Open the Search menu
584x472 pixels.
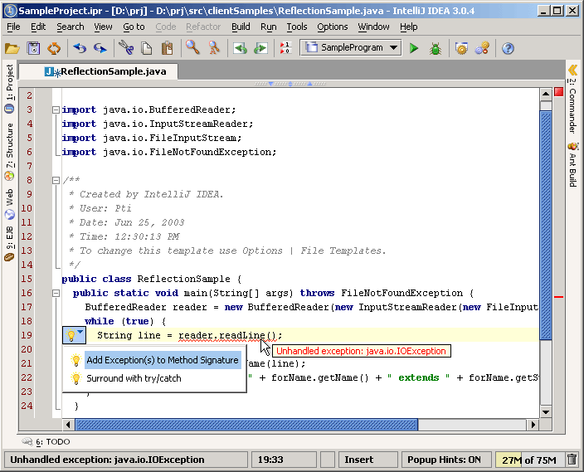point(71,27)
